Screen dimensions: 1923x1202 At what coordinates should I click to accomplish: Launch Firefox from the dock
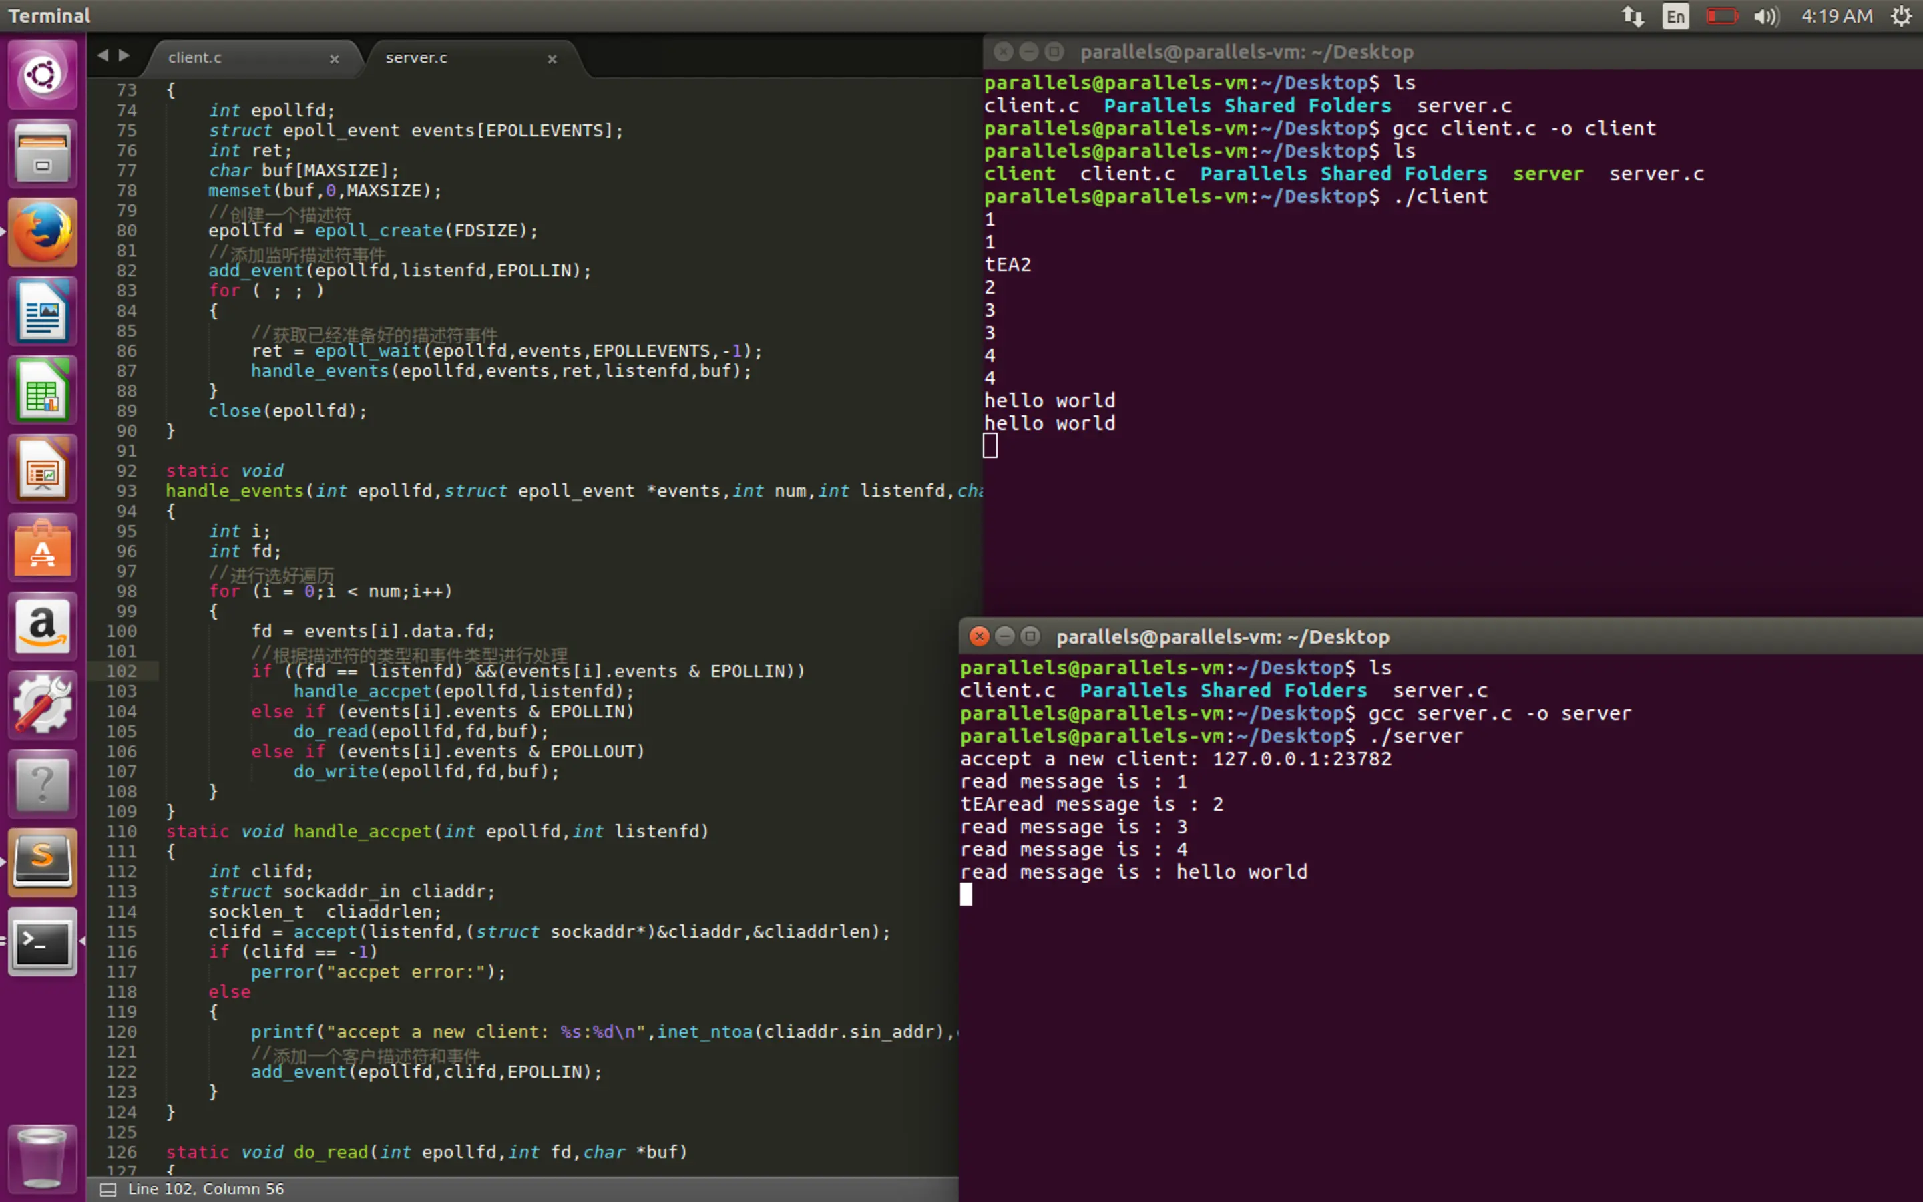(x=42, y=232)
